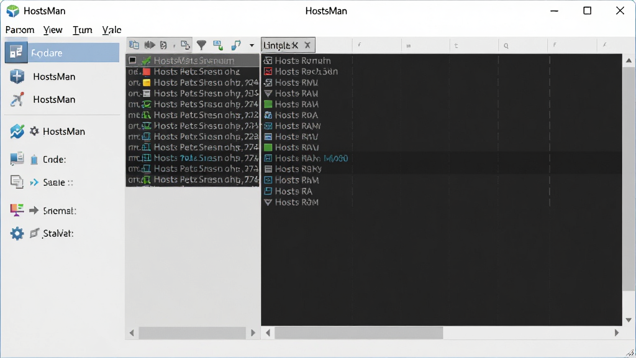Select the highlighted Fodare sidebar entry
636x358 pixels.
pyautogui.click(x=62, y=53)
